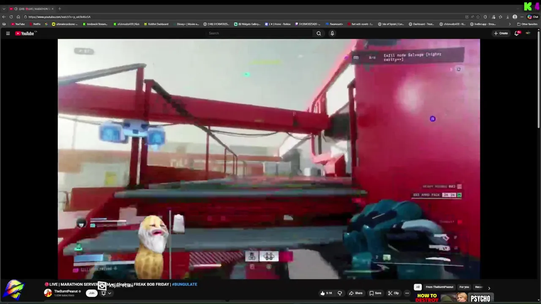This screenshot has width=541, height=304.
Task: Reload the page with the refresh icon
Action: pyautogui.click(x=11, y=17)
